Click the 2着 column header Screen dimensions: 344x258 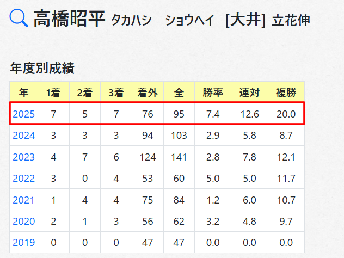[x=85, y=93]
